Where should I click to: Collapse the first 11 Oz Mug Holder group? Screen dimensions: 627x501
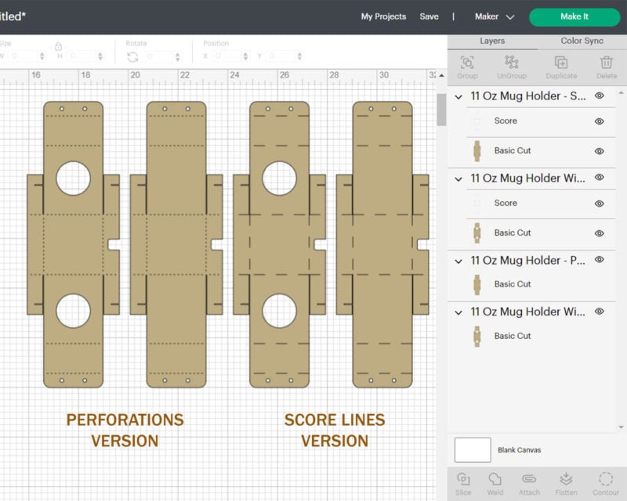pos(459,96)
